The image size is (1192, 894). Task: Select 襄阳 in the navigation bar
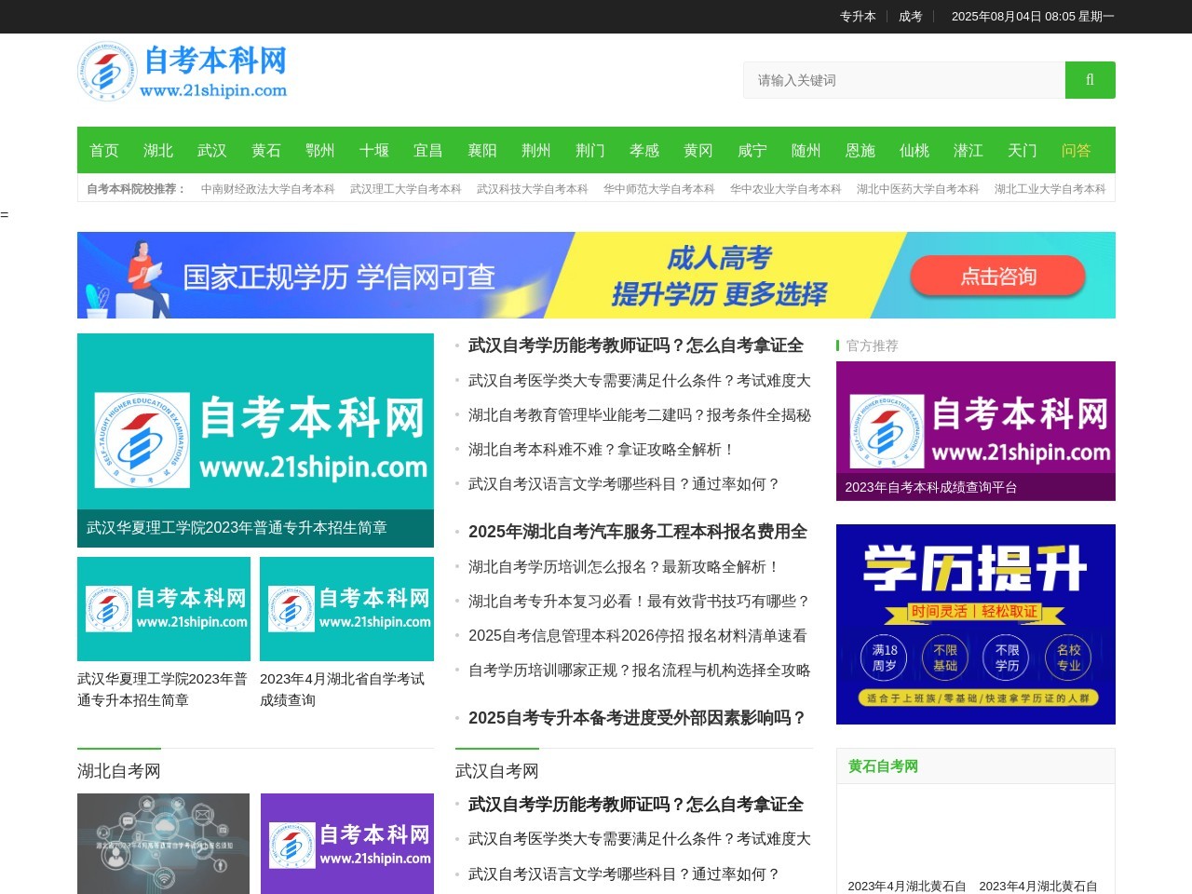pos(482,150)
